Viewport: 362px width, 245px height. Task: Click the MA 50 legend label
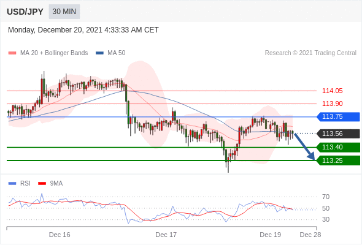click(x=117, y=53)
